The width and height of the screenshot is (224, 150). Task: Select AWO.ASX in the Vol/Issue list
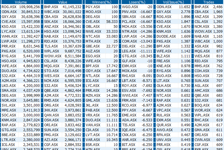[x=164, y=130]
